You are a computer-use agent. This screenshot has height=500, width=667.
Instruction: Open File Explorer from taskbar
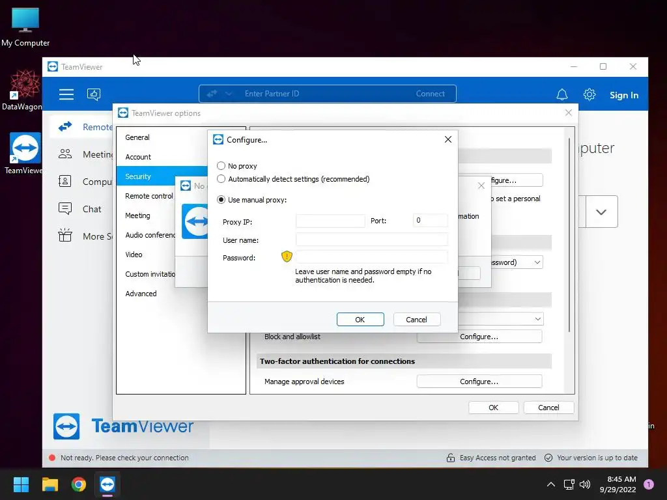click(50, 484)
